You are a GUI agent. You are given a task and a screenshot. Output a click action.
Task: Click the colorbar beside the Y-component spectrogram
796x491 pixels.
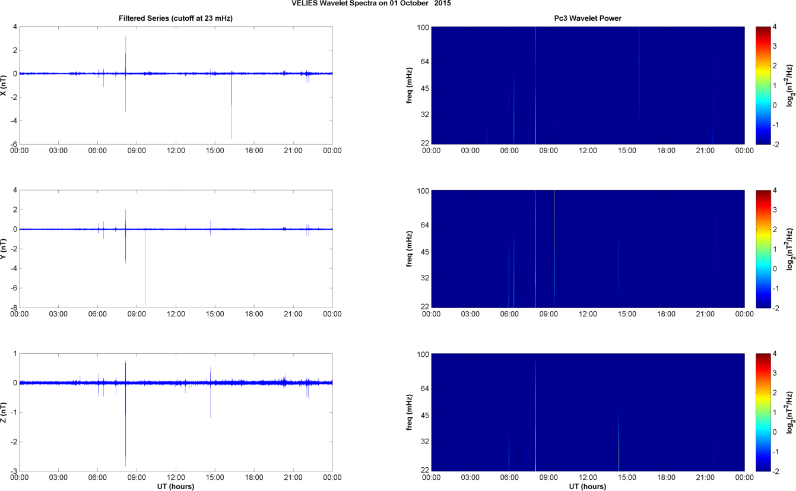(x=763, y=249)
